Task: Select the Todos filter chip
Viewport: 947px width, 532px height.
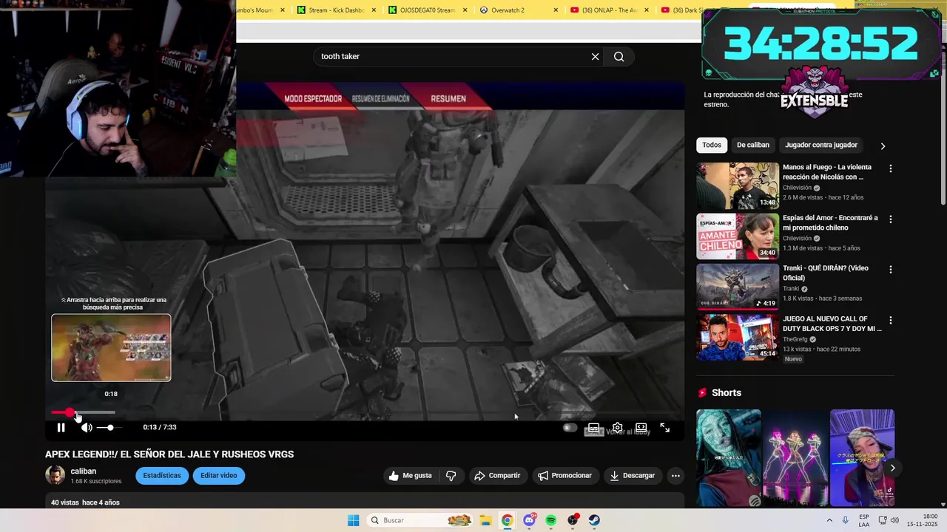Action: (x=712, y=145)
